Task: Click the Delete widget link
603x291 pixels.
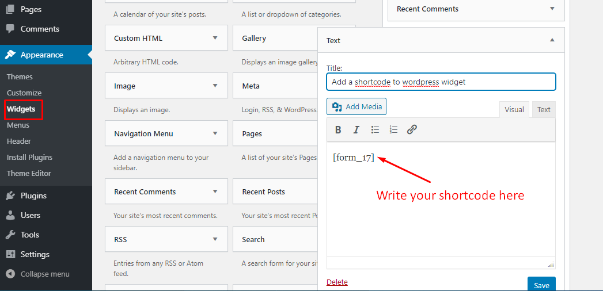Action: click(337, 282)
